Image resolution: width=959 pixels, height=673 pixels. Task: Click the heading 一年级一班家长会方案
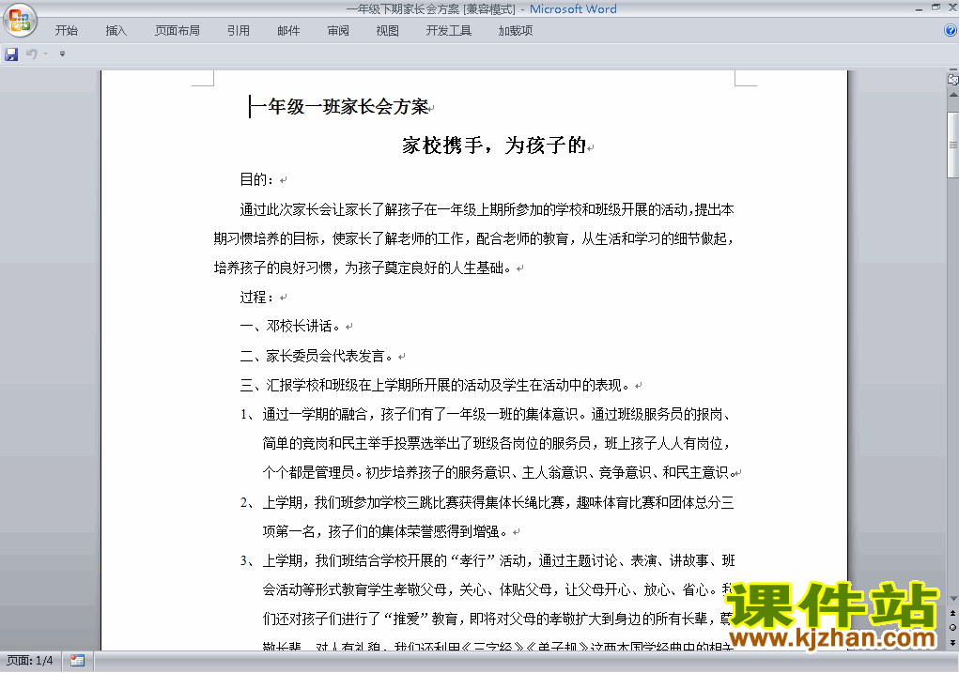(339, 107)
